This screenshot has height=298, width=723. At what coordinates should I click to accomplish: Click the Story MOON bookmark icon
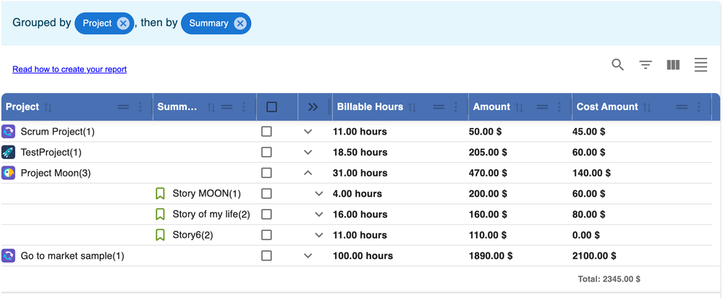click(160, 193)
